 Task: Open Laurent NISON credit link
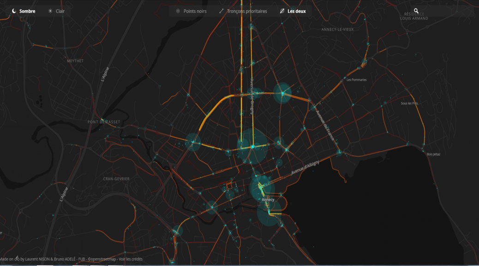pos(38,259)
